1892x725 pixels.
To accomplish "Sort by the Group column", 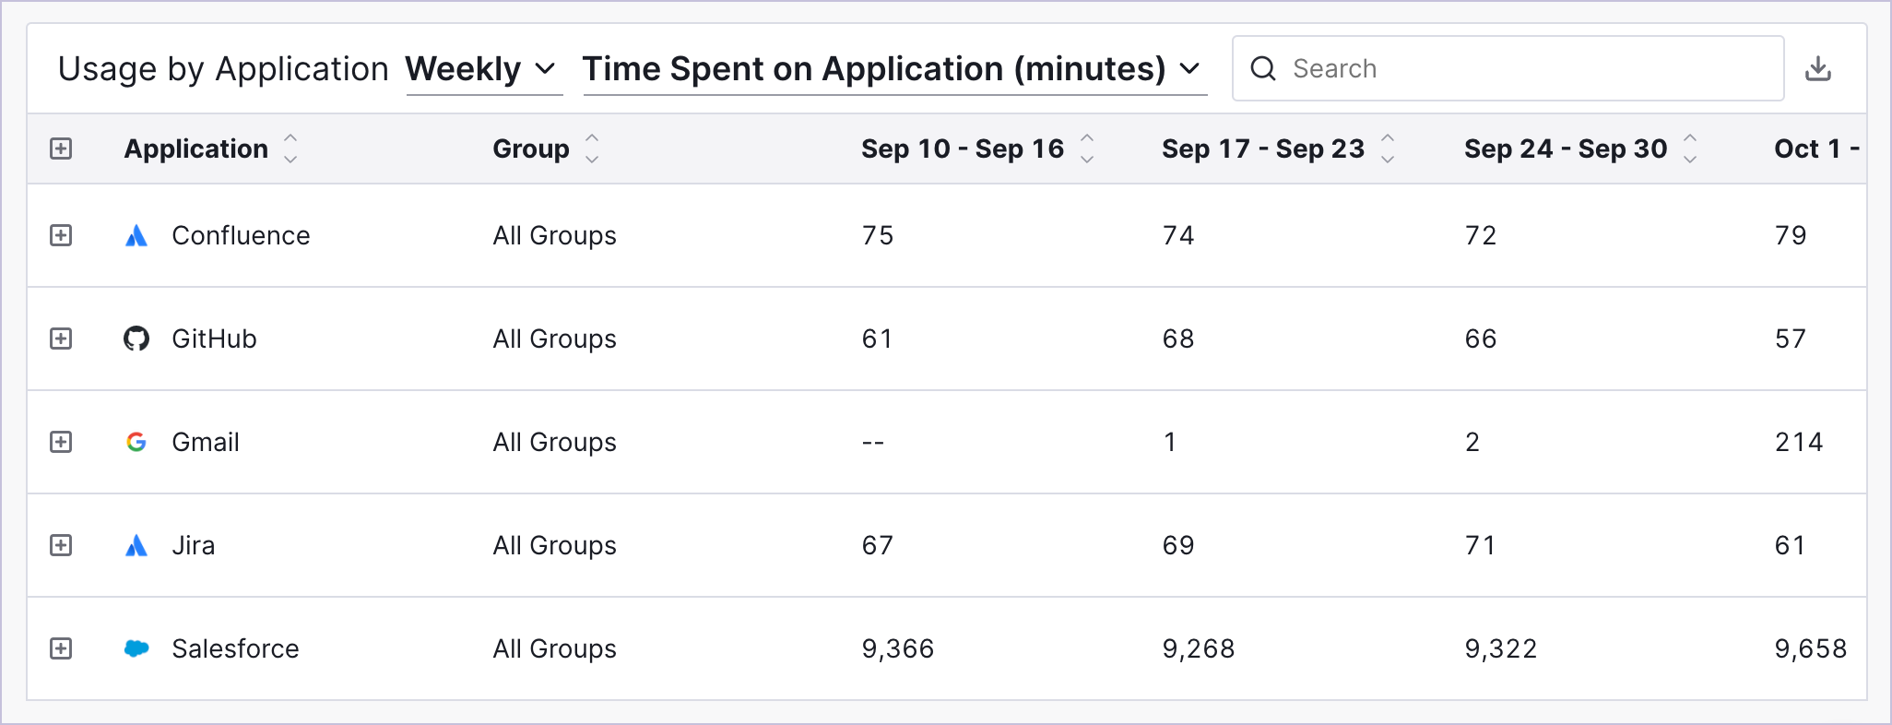I will [x=592, y=149].
